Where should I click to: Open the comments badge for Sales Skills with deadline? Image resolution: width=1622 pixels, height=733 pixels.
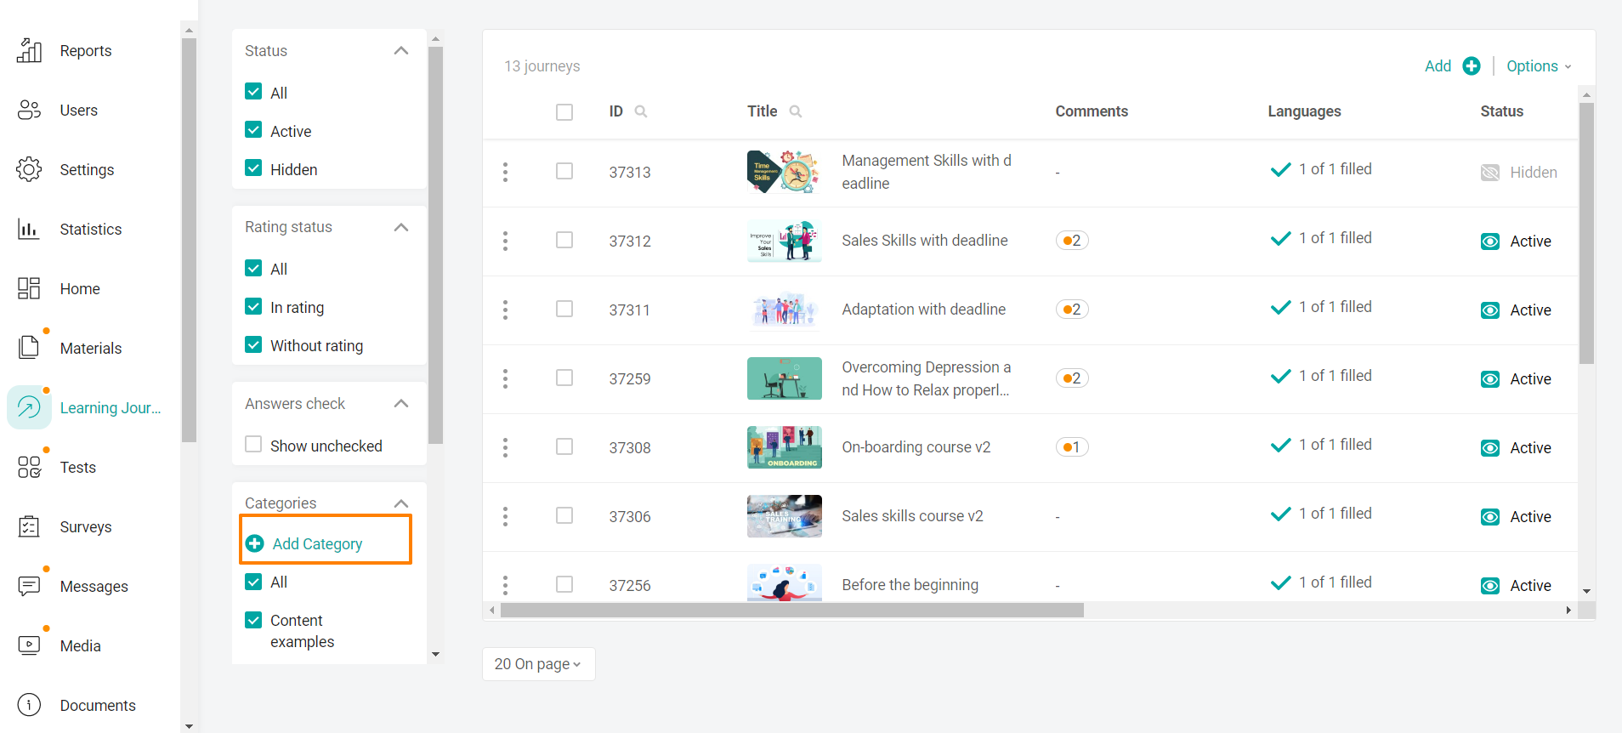pyautogui.click(x=1072, y=241)
